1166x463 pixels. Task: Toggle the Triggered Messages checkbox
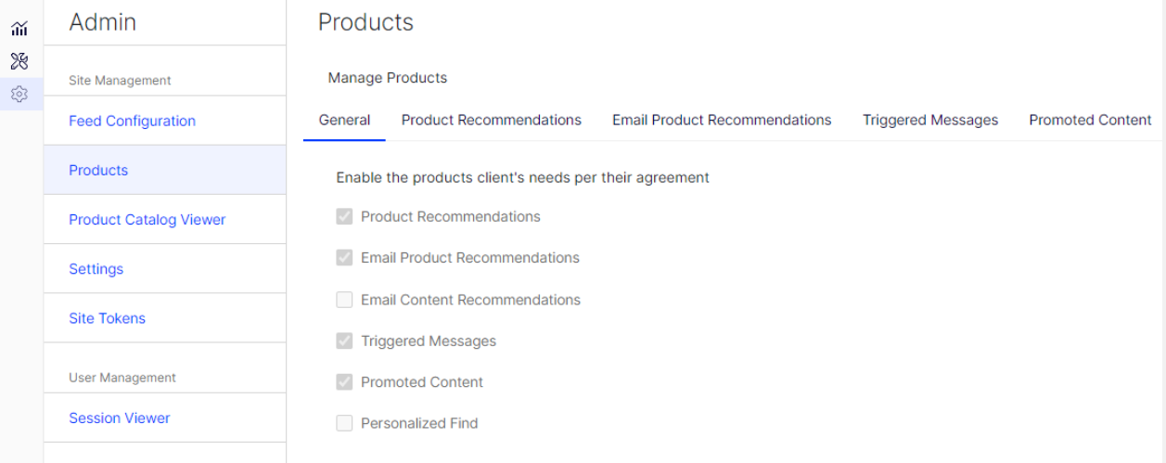[x=344, y=341]
